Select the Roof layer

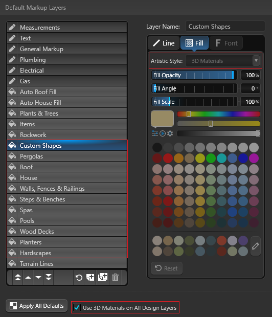[x=67, y=167]
